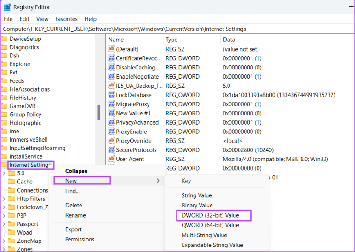The image size is (355, 252).
Task: Select Permissions... in the context menu
Action: tap(81, 239)
